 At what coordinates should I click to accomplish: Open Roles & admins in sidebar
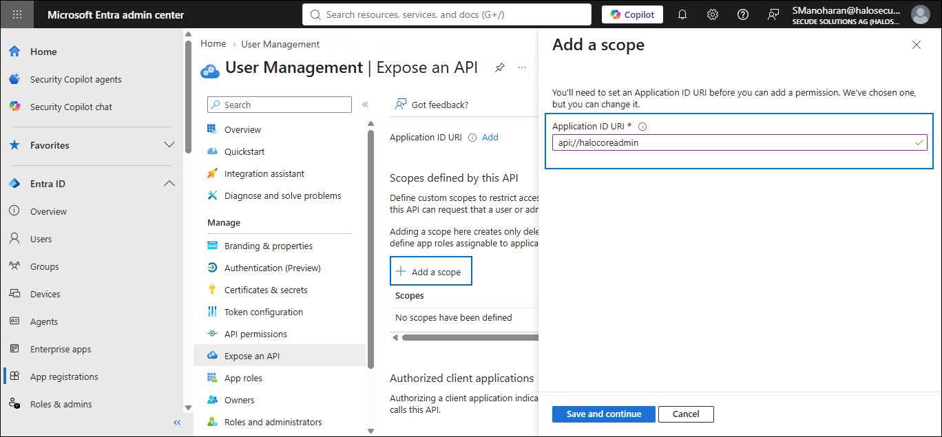(61, 404)
